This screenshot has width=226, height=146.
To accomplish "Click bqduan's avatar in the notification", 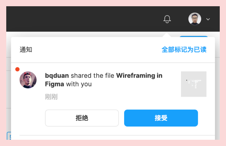I will coord(28,80).
